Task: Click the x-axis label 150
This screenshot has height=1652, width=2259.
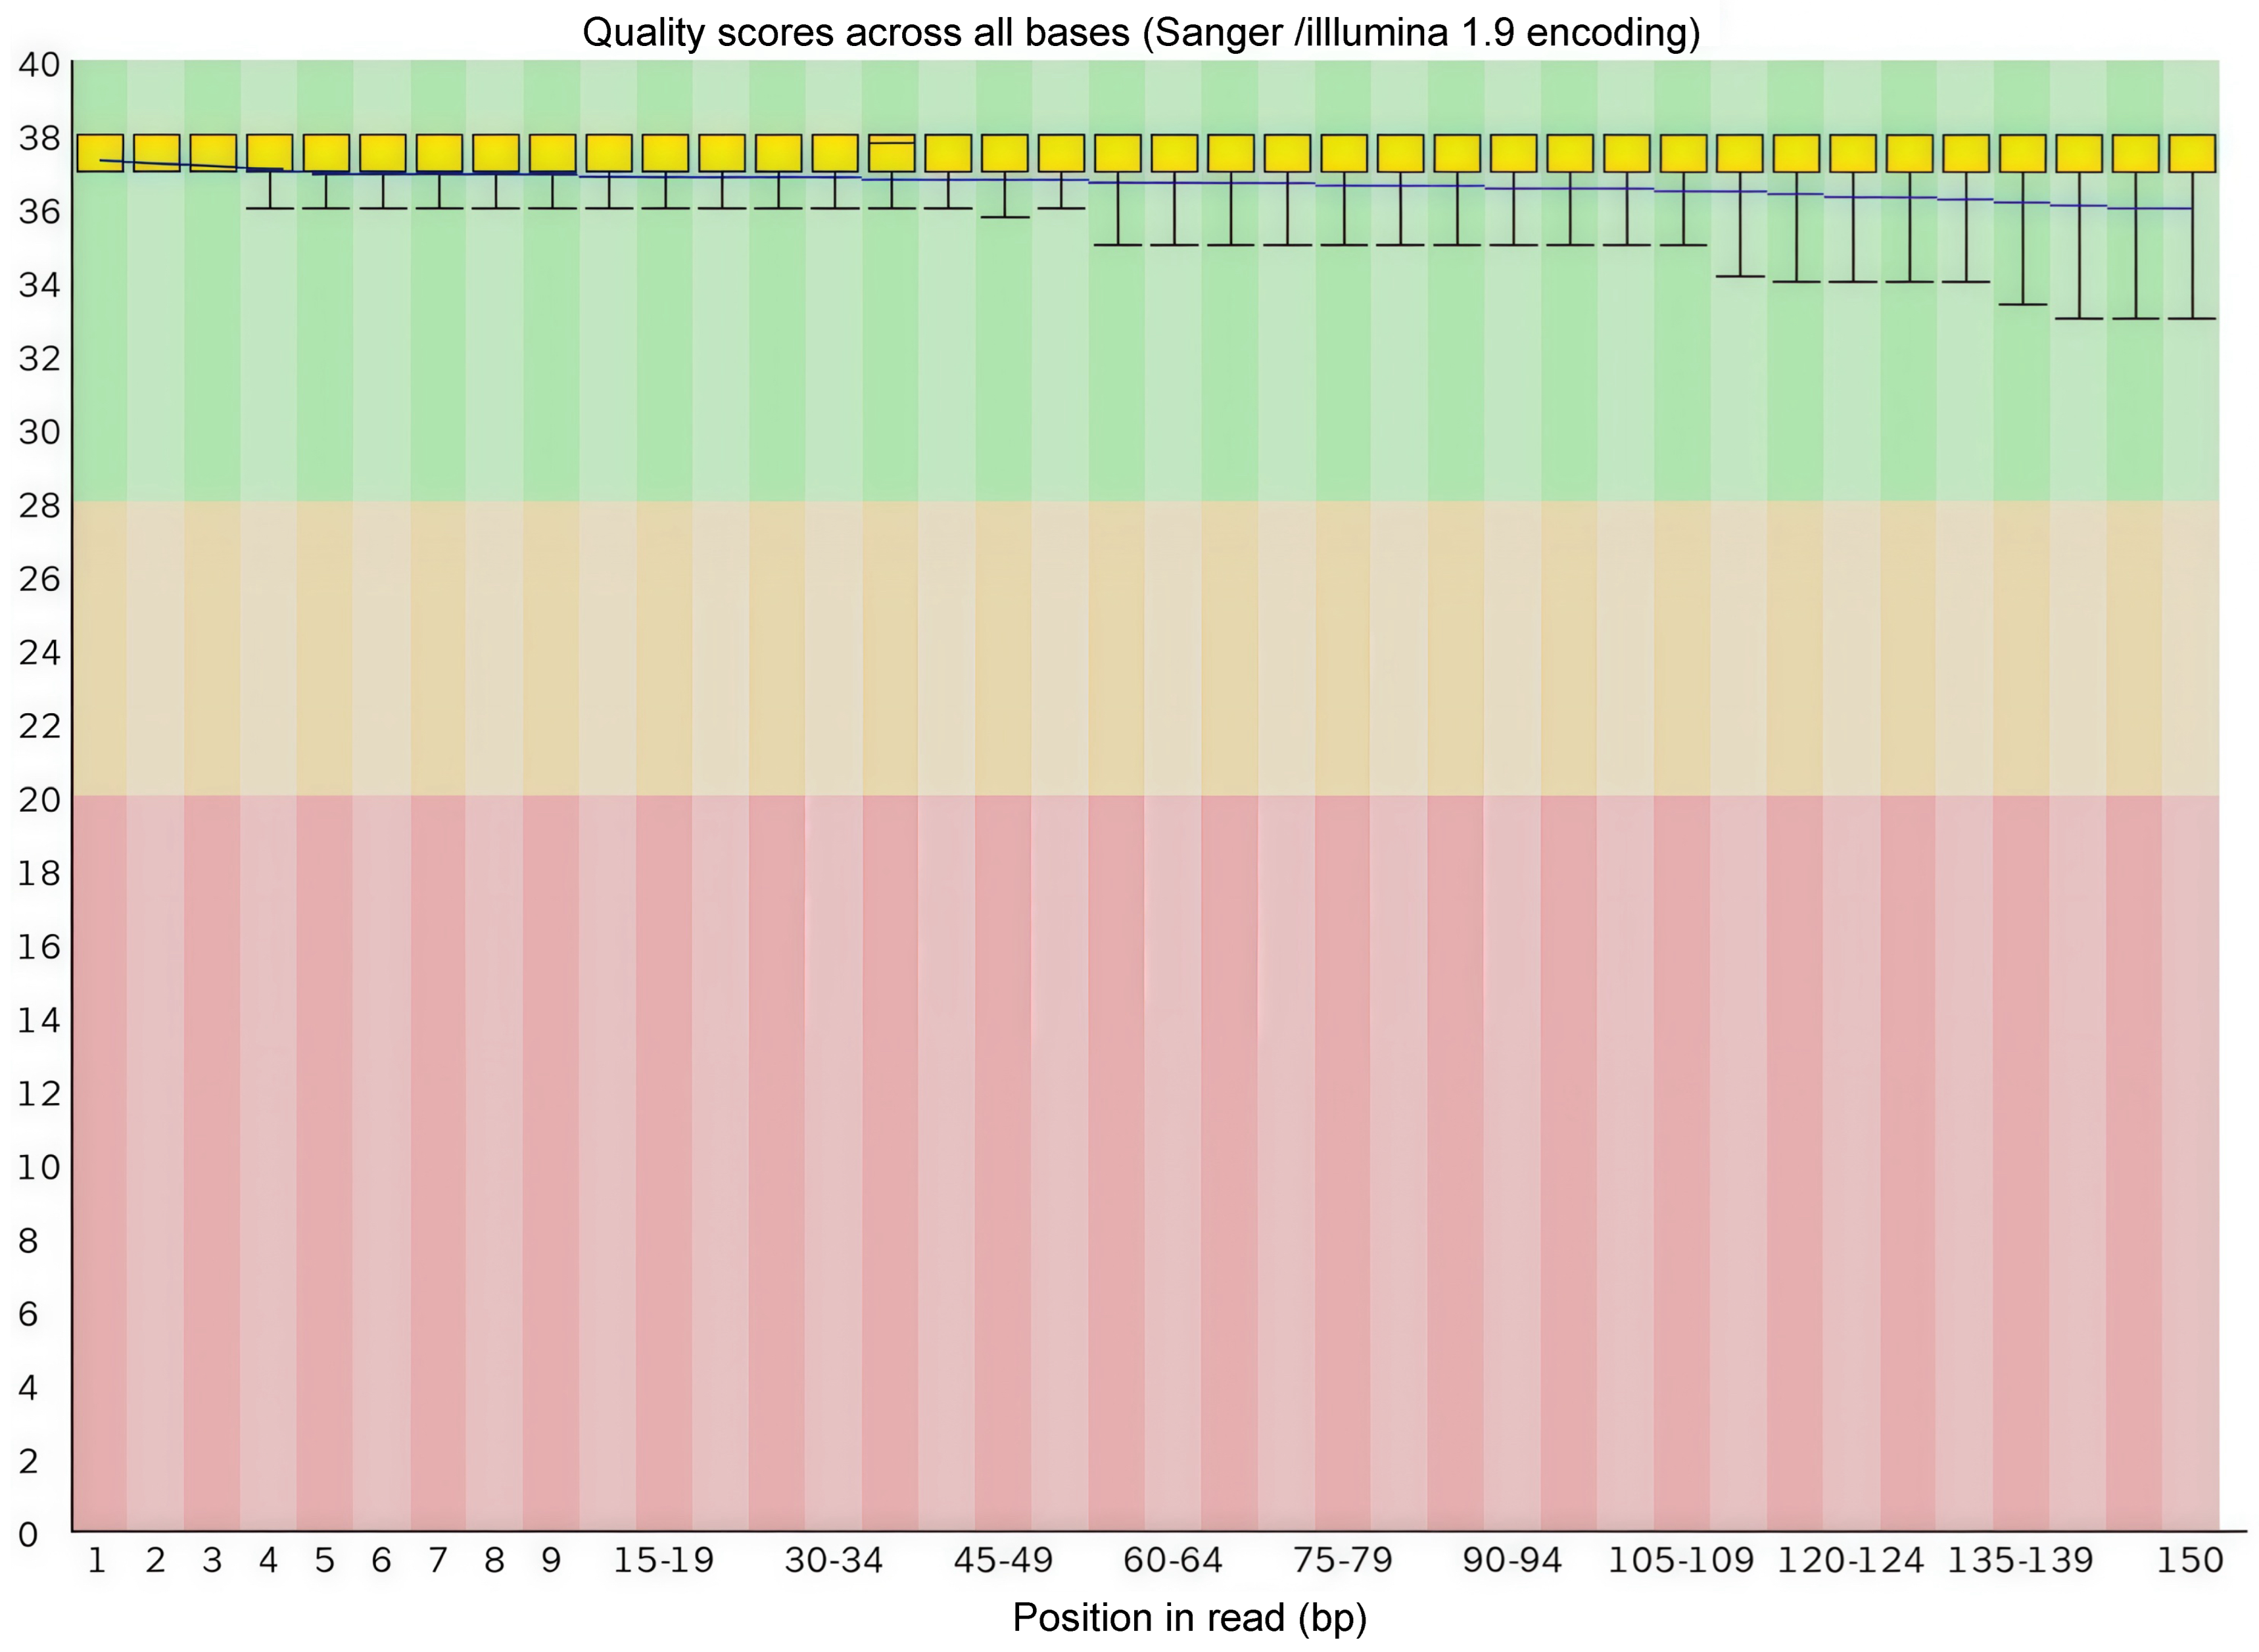Action: [x=2189, y=1560]
